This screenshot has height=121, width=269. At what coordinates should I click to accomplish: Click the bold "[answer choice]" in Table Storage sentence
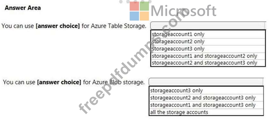point(58,26)
